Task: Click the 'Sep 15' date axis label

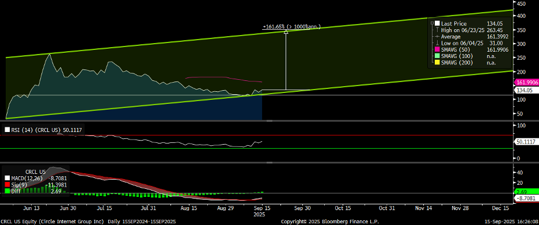Action: (262, 208)
